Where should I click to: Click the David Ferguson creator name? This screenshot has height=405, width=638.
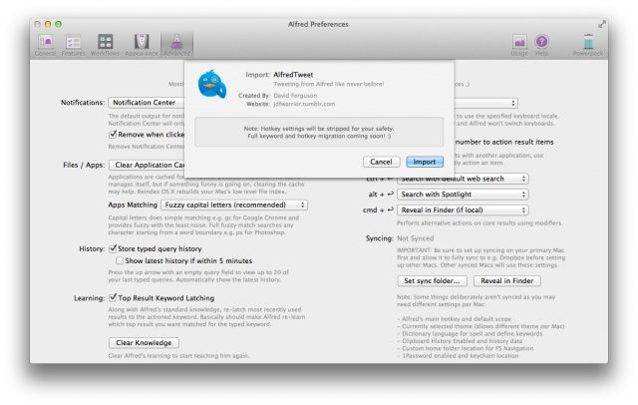(x=295, y=95)
